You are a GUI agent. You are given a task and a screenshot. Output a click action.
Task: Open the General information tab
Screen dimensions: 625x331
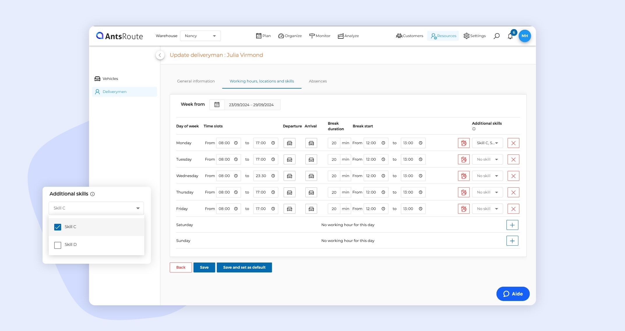click(x=196, y=81)
